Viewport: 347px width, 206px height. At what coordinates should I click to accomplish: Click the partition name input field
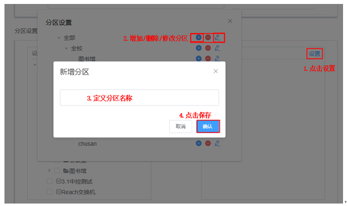[x=139, y=98]
